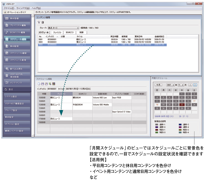205x180 pixels.
Task: Open BGMリスト編集 in the sidebar
Action: click(17, 32)
